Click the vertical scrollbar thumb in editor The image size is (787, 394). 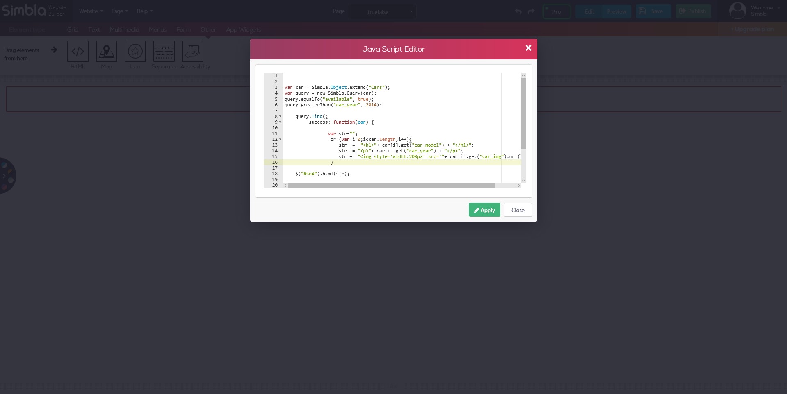(x=524, y=113)
